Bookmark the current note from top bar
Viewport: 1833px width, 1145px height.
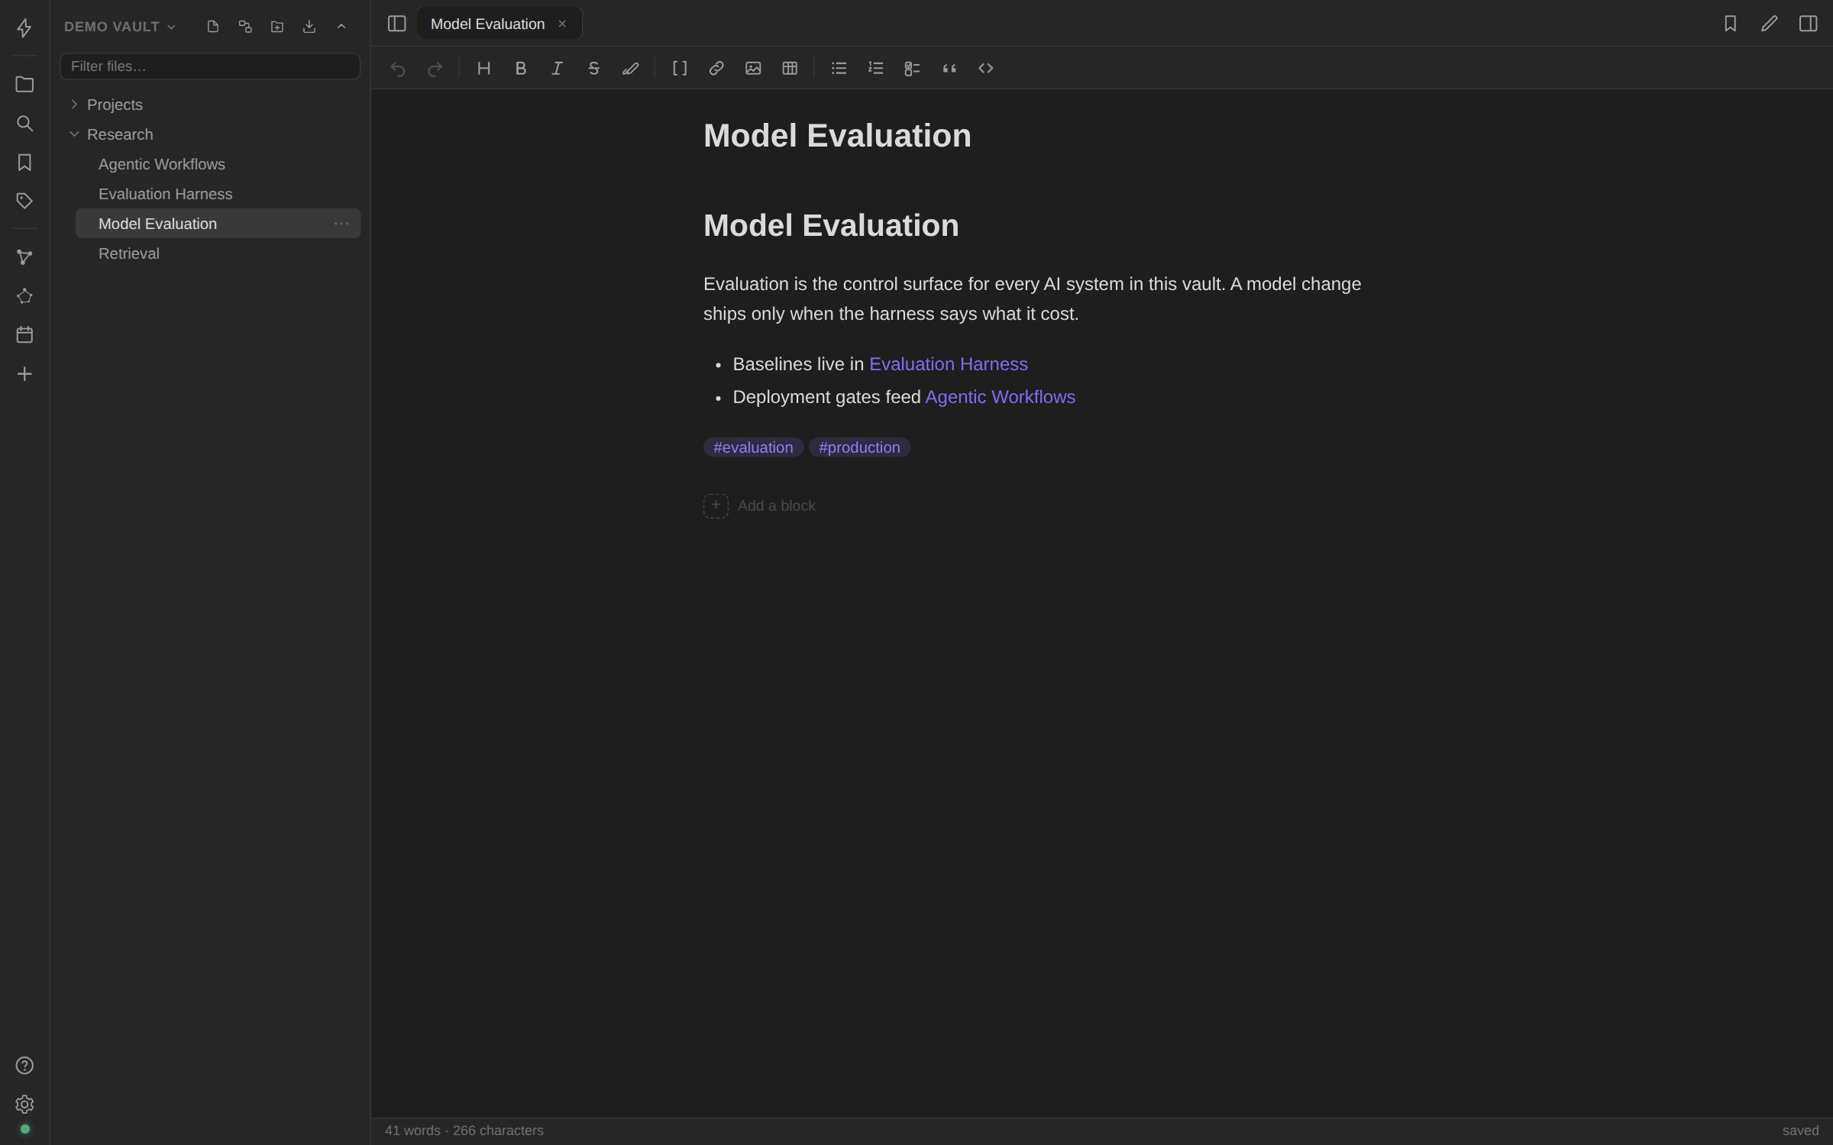1731,24
